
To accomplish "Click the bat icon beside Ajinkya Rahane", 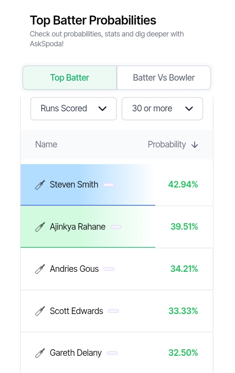I will tap(40, 227).
